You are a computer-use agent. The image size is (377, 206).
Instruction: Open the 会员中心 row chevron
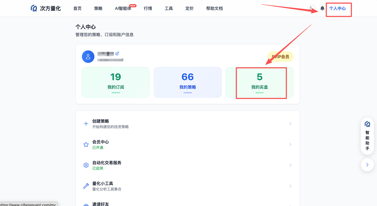pos(290,144)
